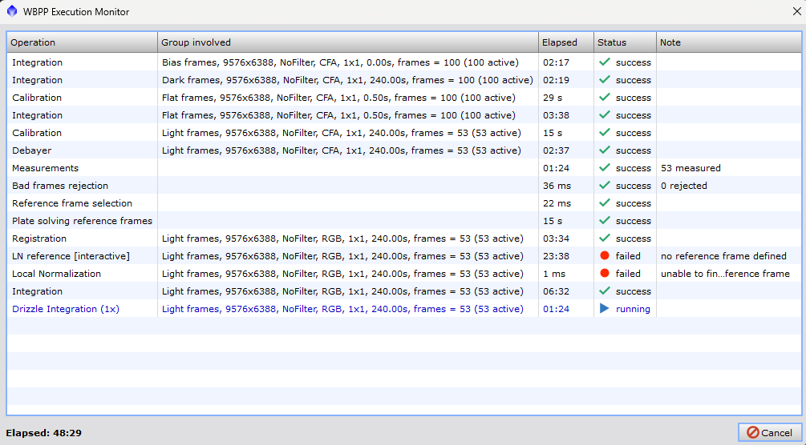806x445 pixels.
Task: Click the blue running arrow for Drizzle Integration
Action: coord(605,308)
